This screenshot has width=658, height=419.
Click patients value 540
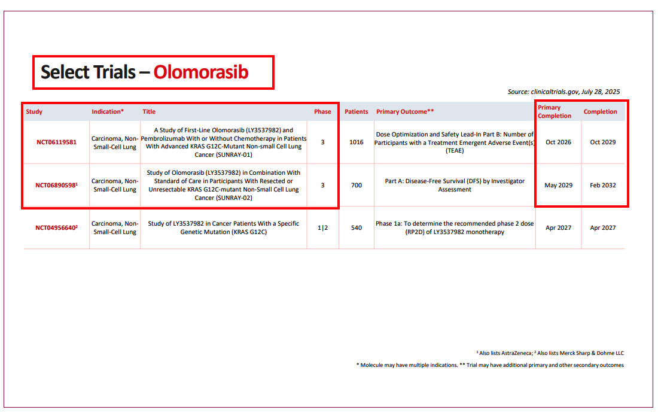click(357, 228)
